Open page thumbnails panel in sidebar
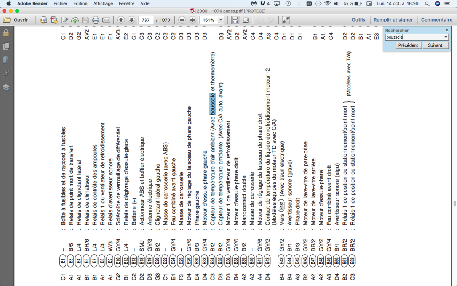Screen dimensions: 457x286 (6, 46)
